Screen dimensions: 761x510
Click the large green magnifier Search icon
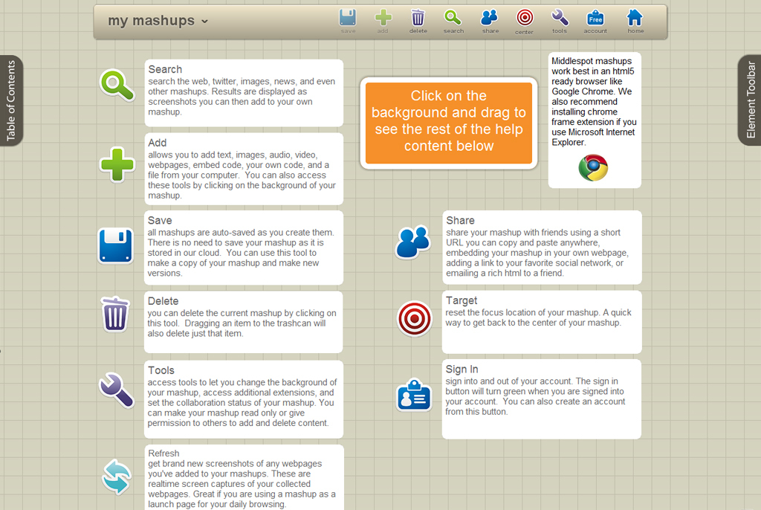click(117, 85)
